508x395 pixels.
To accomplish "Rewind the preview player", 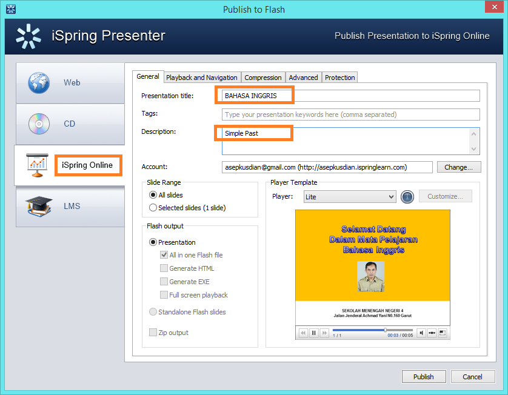I will 303,333.
